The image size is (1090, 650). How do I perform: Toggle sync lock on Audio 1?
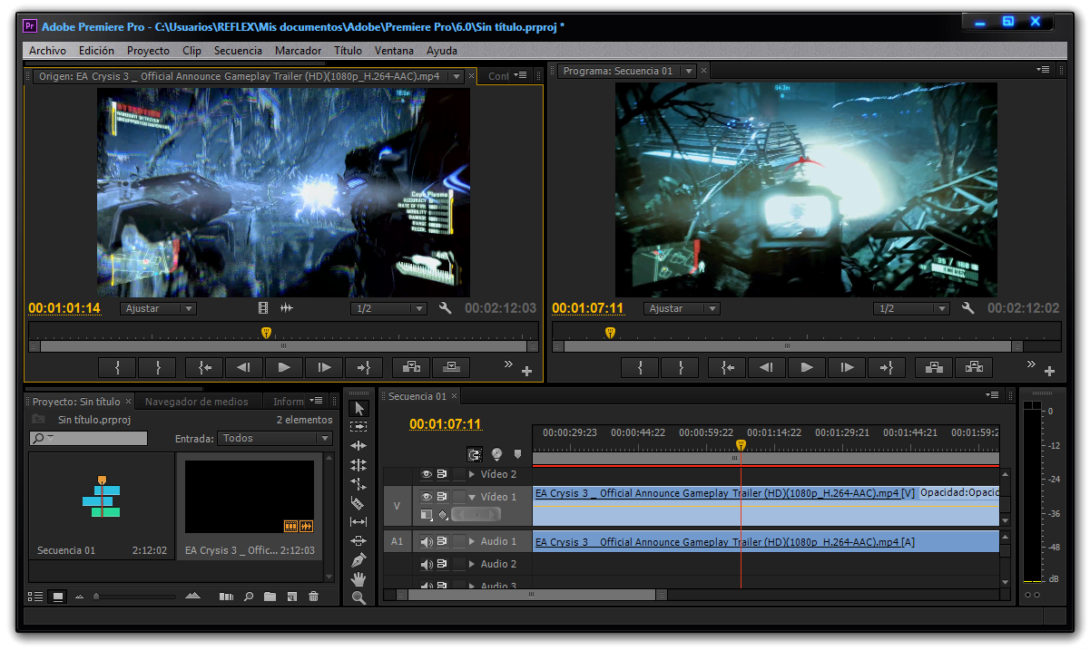(442, 541)
